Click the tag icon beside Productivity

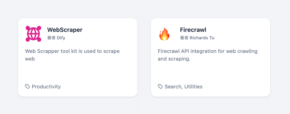(28, 87)
